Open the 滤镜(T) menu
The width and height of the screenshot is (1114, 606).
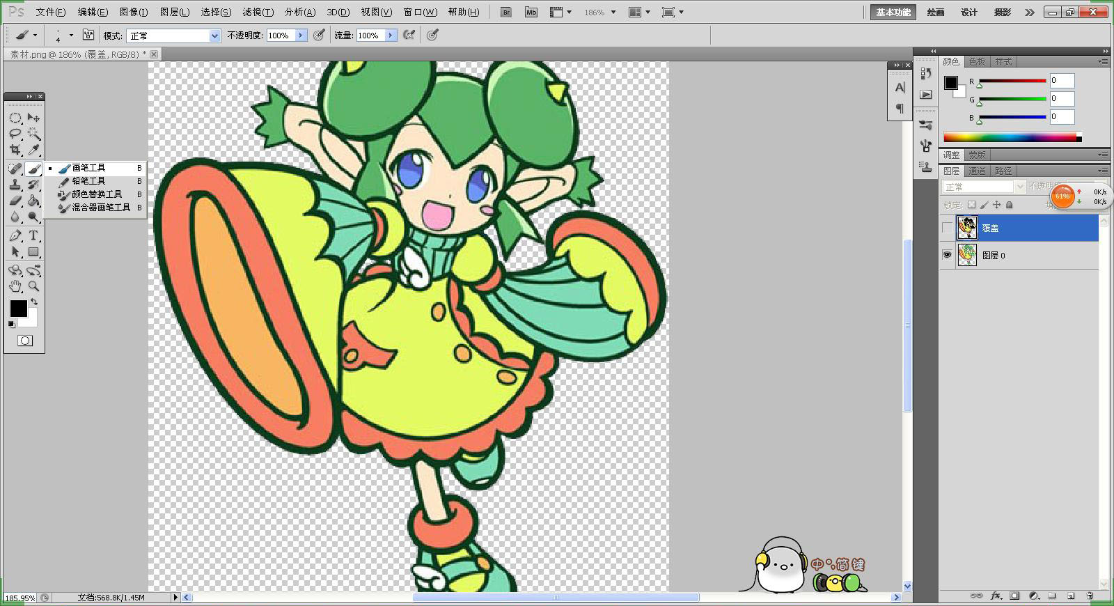pyautogui.click(x=258, y=12)
